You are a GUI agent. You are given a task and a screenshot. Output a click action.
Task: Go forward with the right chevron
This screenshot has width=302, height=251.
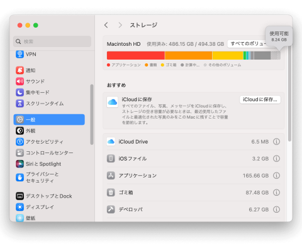coord(120,25)
